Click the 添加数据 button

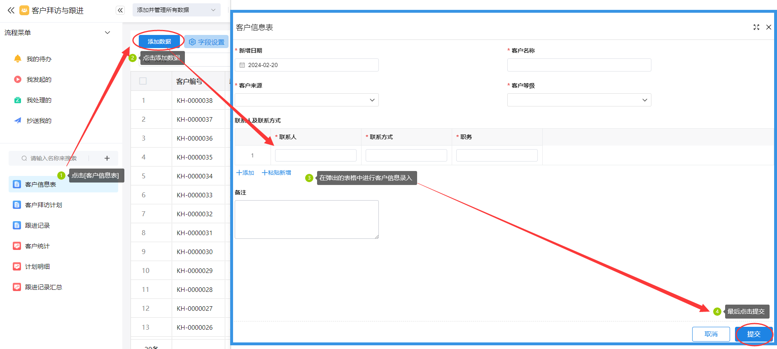coord(159,42)
